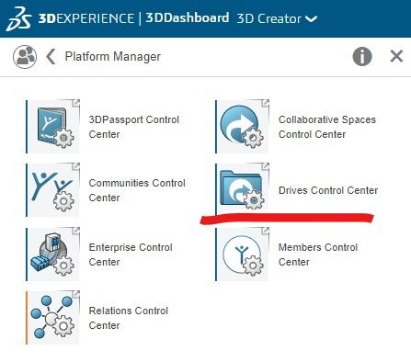Image resolution: width=411 pixels, height=362 pixels.
Task: Click the Collaborative Spaces Control Center label
Action: (x=327, y=127)
